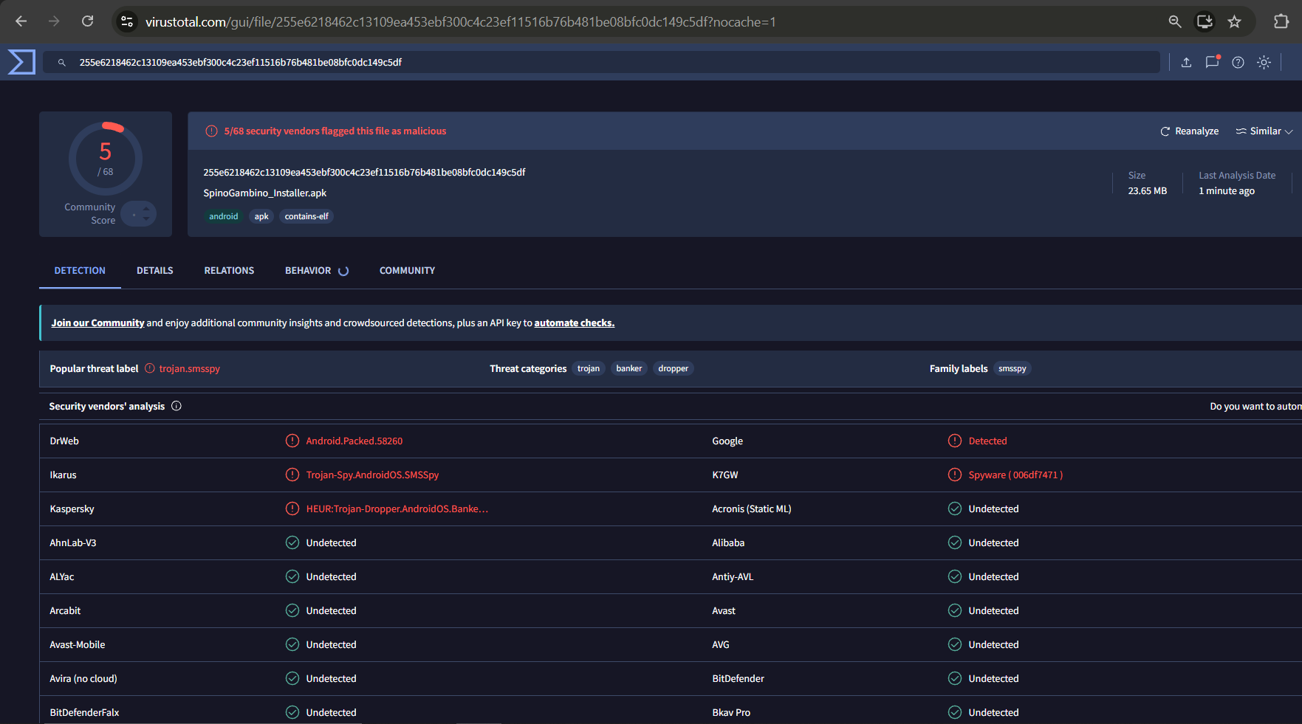The height and width of the screenshot is (724, 1302).
Task: Open the browser zoom magnifier icon
Action: [x=1175, y=22]
